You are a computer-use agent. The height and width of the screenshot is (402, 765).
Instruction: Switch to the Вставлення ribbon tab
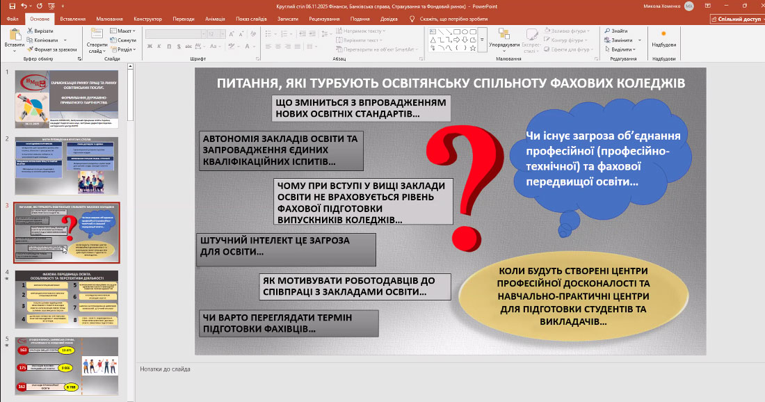tap(73, 19)
